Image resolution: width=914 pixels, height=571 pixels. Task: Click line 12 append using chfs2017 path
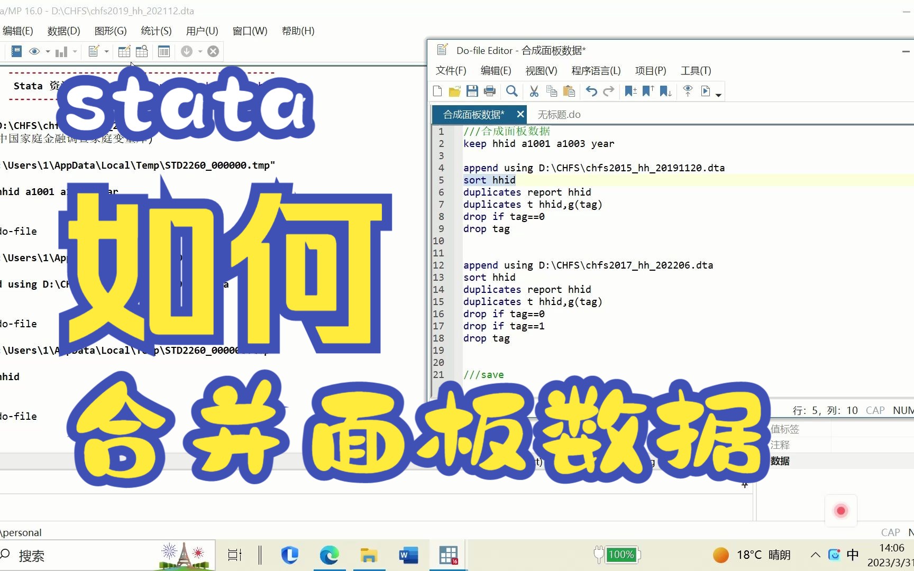click(588, 265)
